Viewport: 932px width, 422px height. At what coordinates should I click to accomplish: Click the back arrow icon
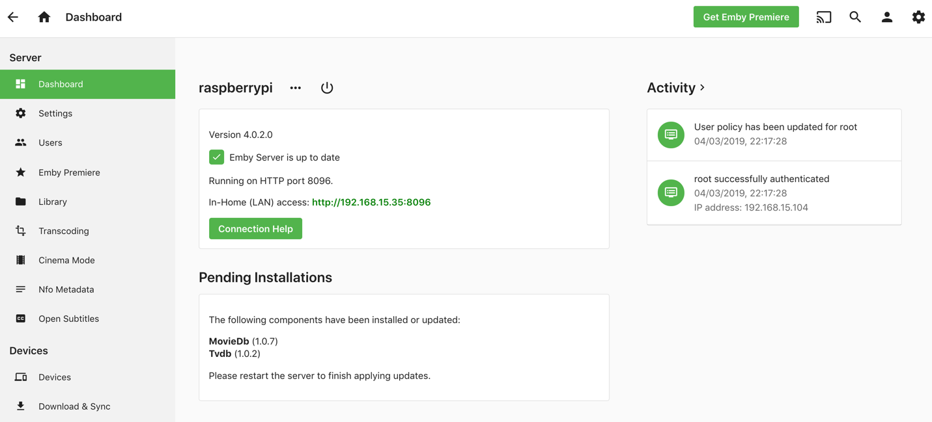coord(13,18)
